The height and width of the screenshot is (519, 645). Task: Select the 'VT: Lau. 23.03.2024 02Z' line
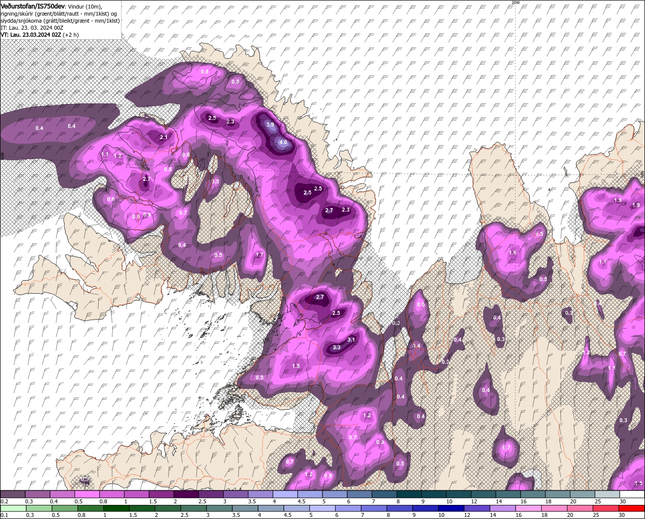[x=31, y=35]
